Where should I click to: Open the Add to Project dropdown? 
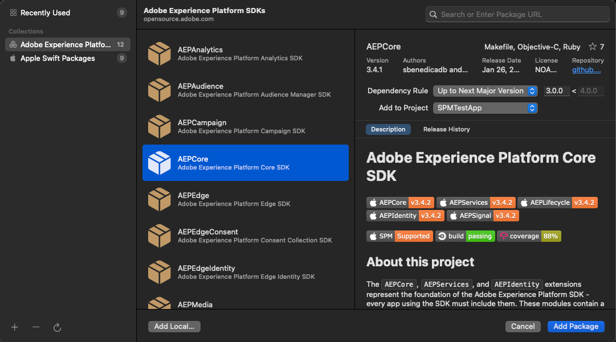tap(485, 108)
